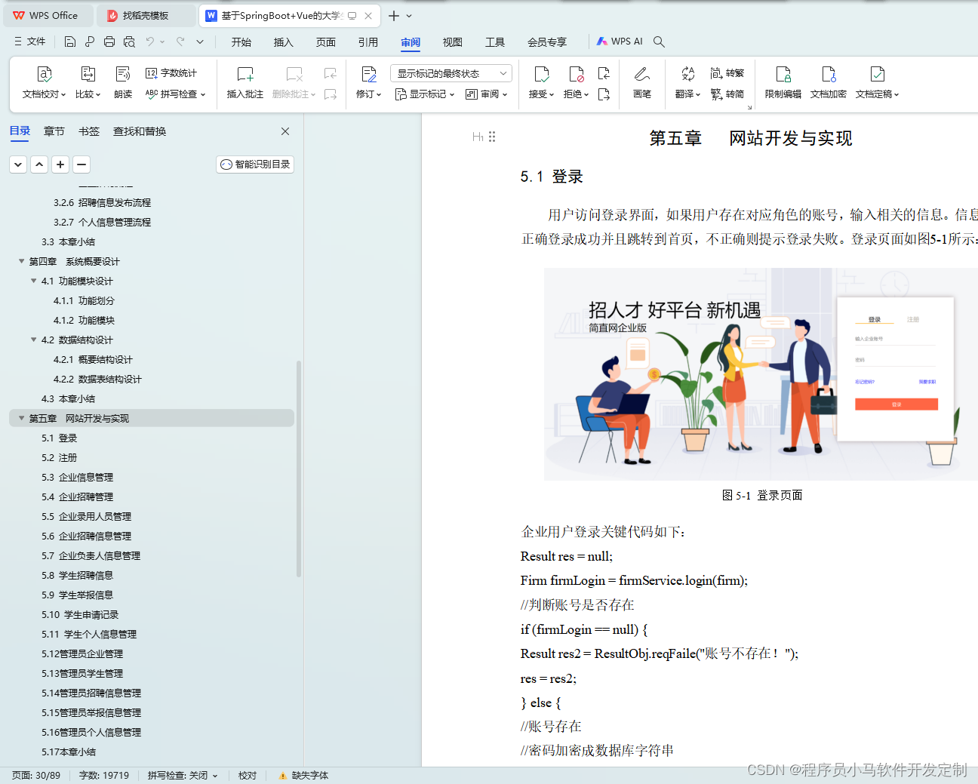Open the 显示标记的最终状态 dropdown

pos(451,72)
